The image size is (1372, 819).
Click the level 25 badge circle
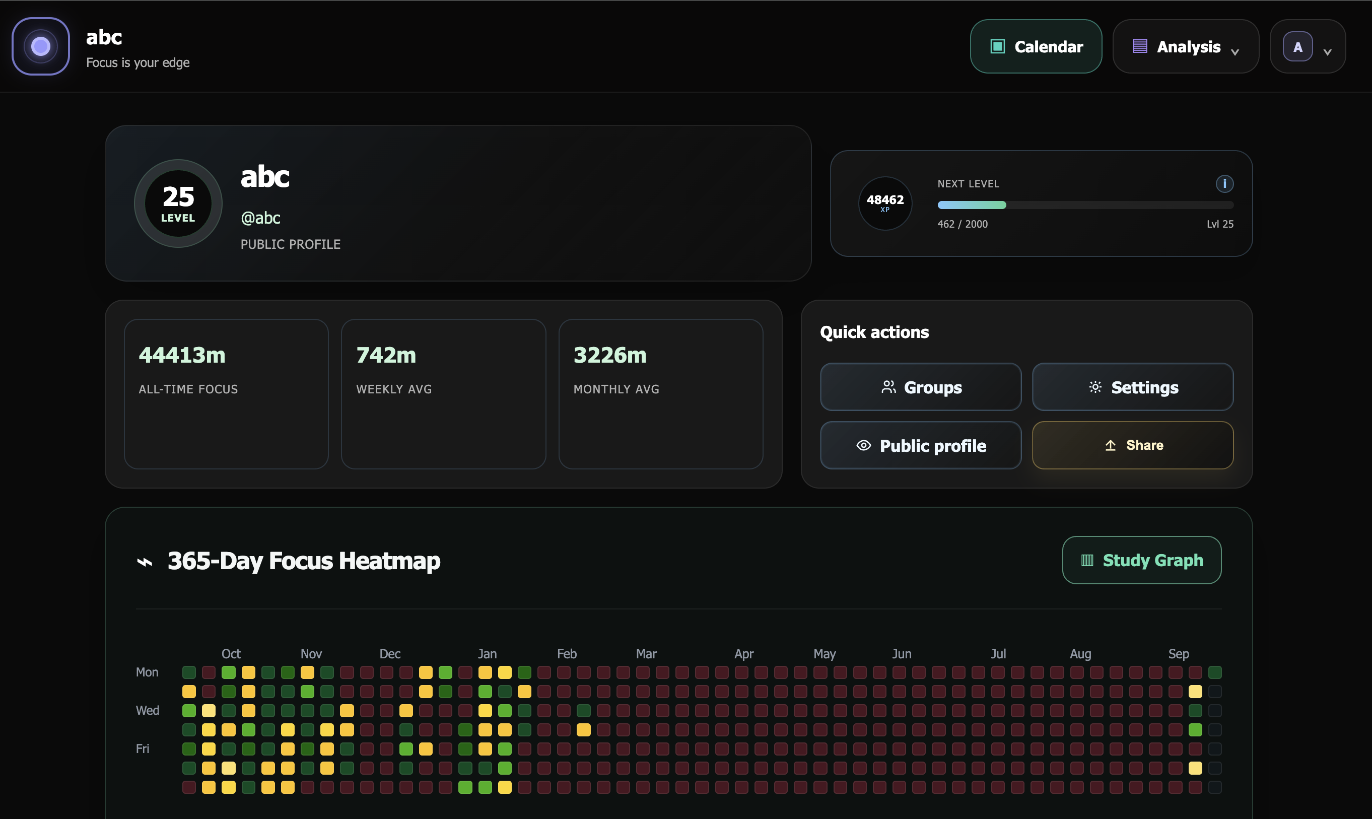(x=178, y=203)
